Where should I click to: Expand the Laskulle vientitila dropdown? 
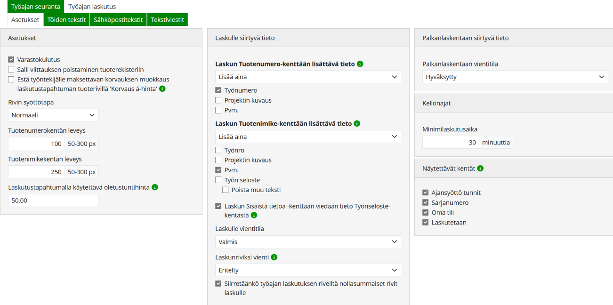(x=308, y=242)
